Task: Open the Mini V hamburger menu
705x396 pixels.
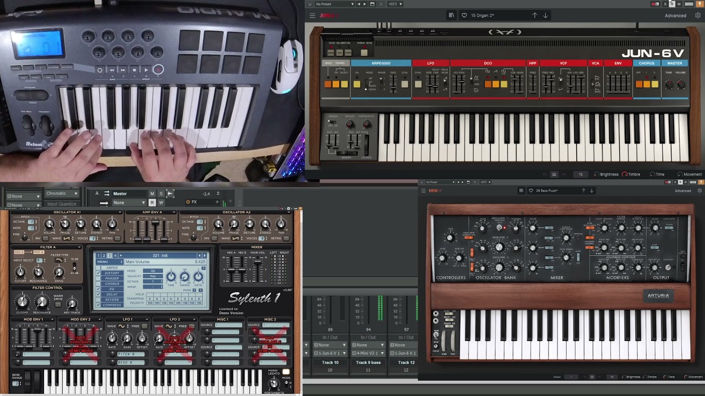Action: [x=423, y=191]
